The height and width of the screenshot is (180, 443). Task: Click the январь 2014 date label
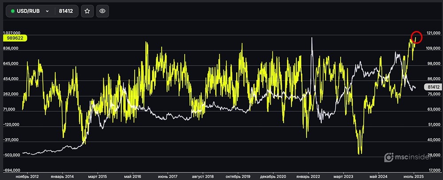point(62,176)
